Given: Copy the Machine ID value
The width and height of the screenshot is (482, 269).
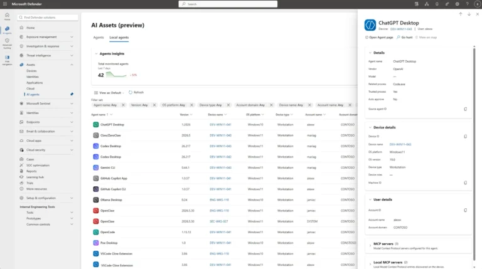Looking at the screenshot, I should pyautogui.click(x=466, y=182).
